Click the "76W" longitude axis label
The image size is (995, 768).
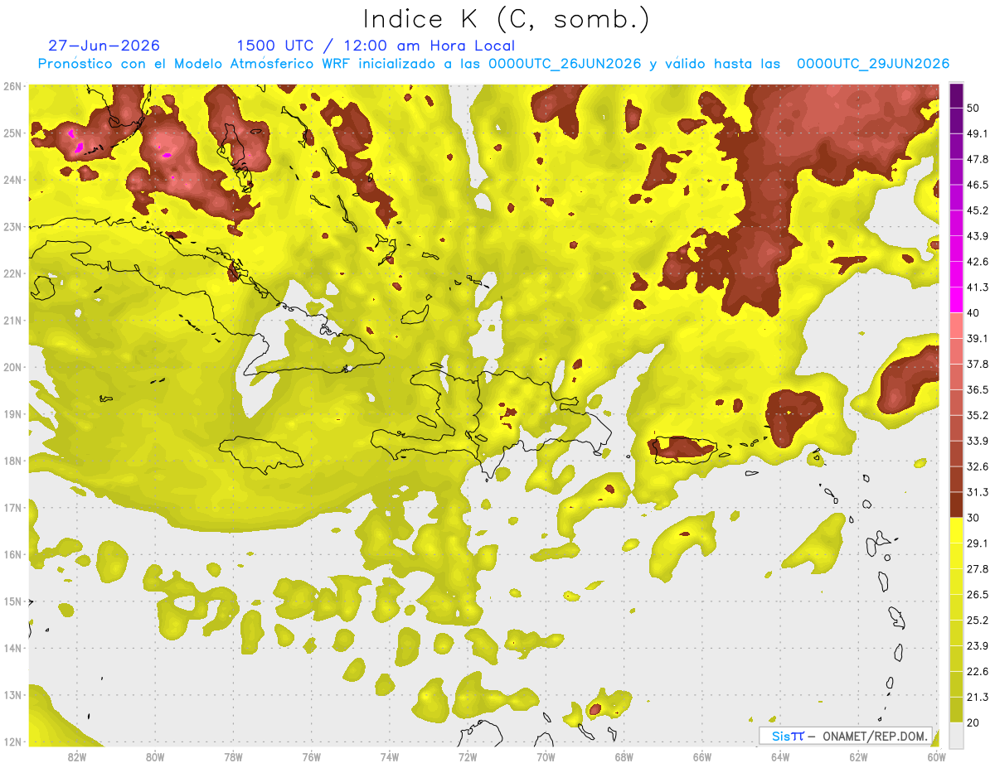coord(311,756)
